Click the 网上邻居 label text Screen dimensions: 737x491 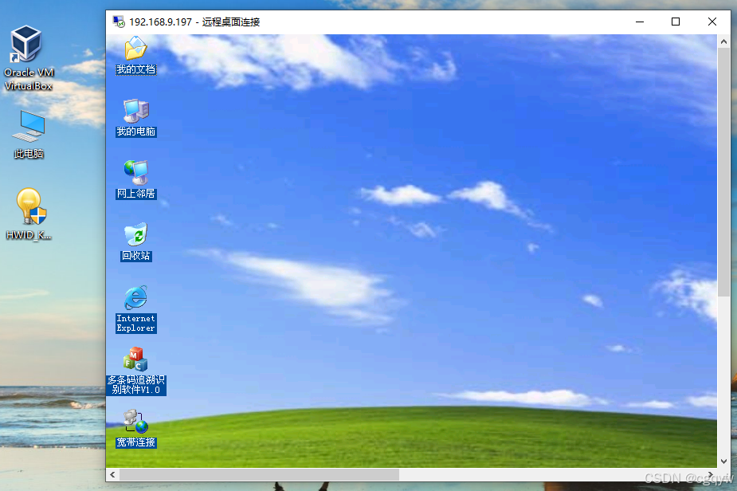tap(135, 194)
